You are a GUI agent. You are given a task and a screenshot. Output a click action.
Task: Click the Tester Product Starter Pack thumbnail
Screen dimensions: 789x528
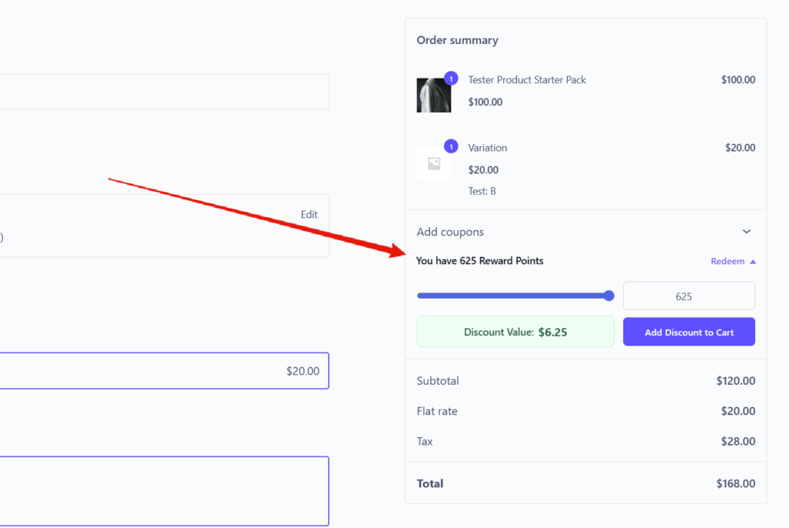pos(433,95)
